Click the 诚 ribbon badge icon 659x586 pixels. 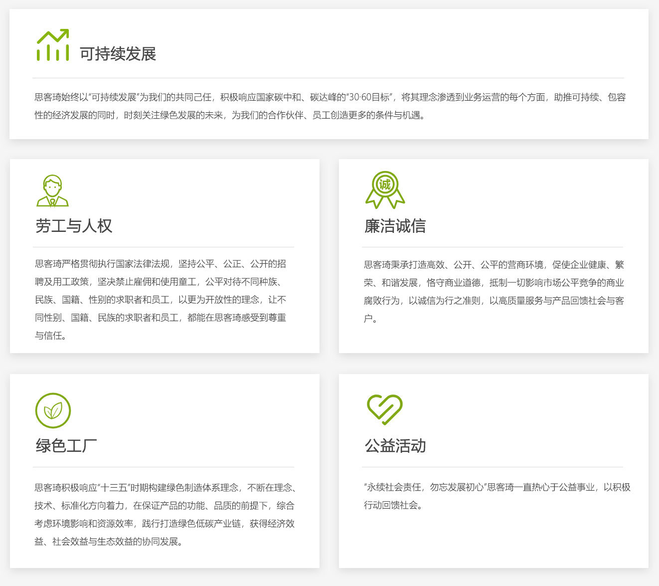tap(385, 190)
